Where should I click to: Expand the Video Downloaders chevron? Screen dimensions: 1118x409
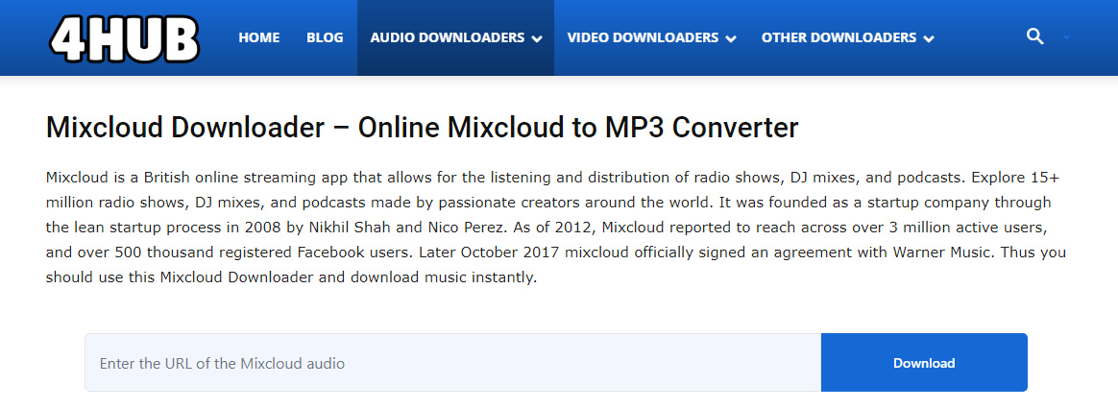(731, 39)
